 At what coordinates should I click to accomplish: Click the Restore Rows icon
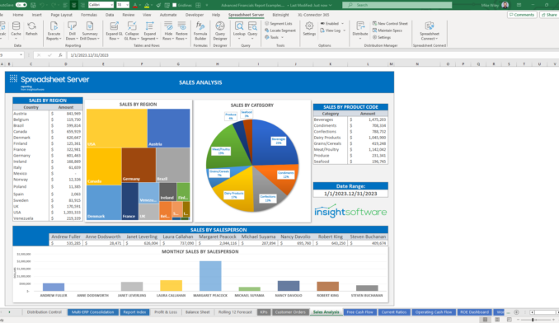point(181,26)
